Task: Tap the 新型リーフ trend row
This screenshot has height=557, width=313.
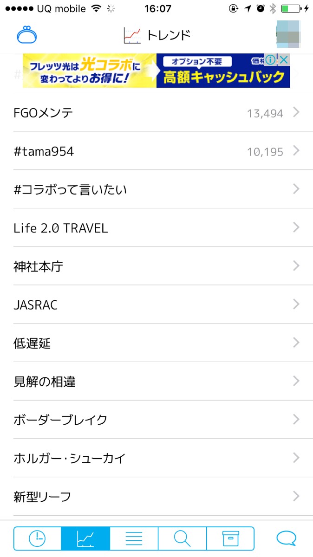Action: [42, 497]
